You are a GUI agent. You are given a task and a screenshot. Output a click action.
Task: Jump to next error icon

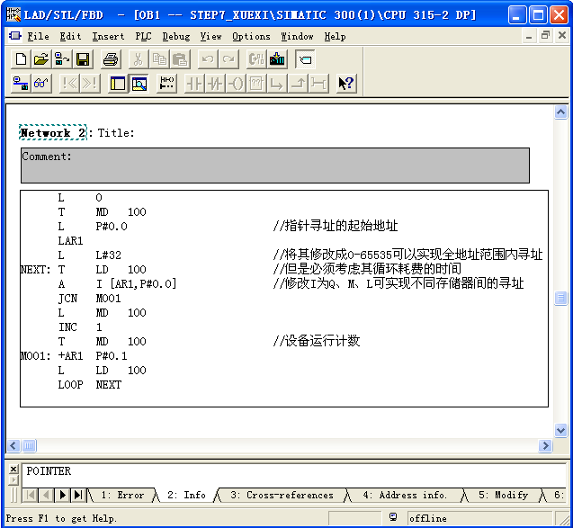click(90, 84)
